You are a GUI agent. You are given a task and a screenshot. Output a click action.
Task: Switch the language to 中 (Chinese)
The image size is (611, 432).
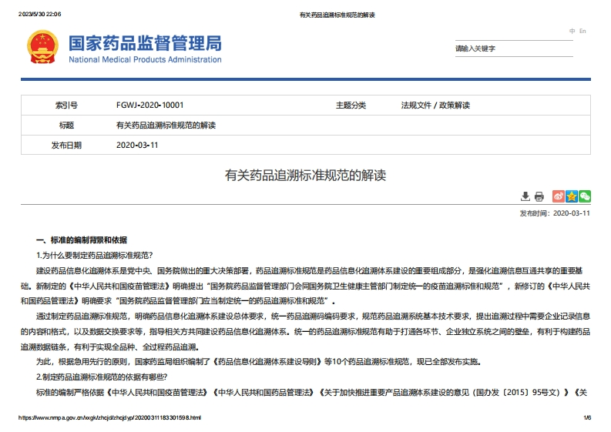click(572, 31)
